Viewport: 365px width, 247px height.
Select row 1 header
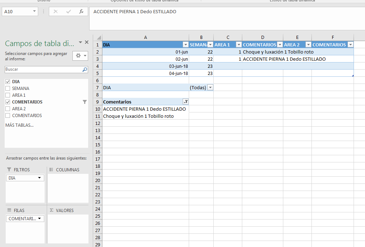click(x=97, y=45)
